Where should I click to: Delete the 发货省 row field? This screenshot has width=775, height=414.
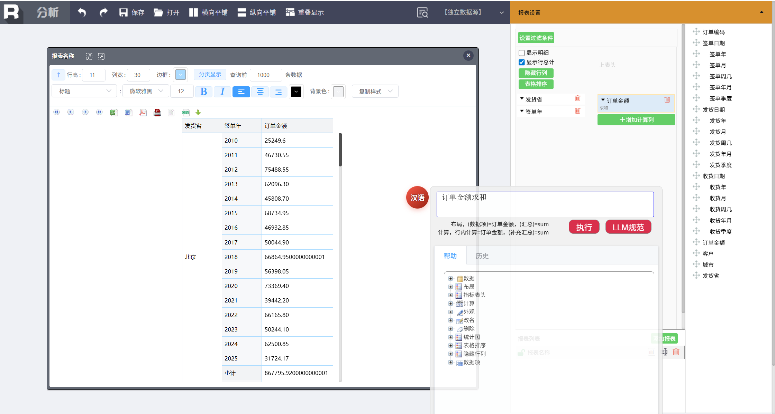(x=577, y=99)
